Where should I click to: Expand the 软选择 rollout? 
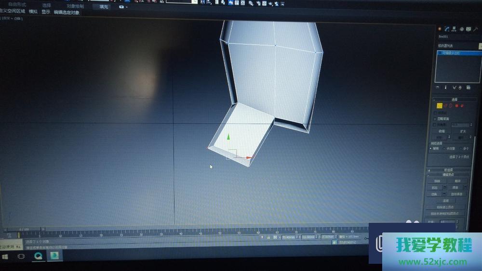click(448, 169)
